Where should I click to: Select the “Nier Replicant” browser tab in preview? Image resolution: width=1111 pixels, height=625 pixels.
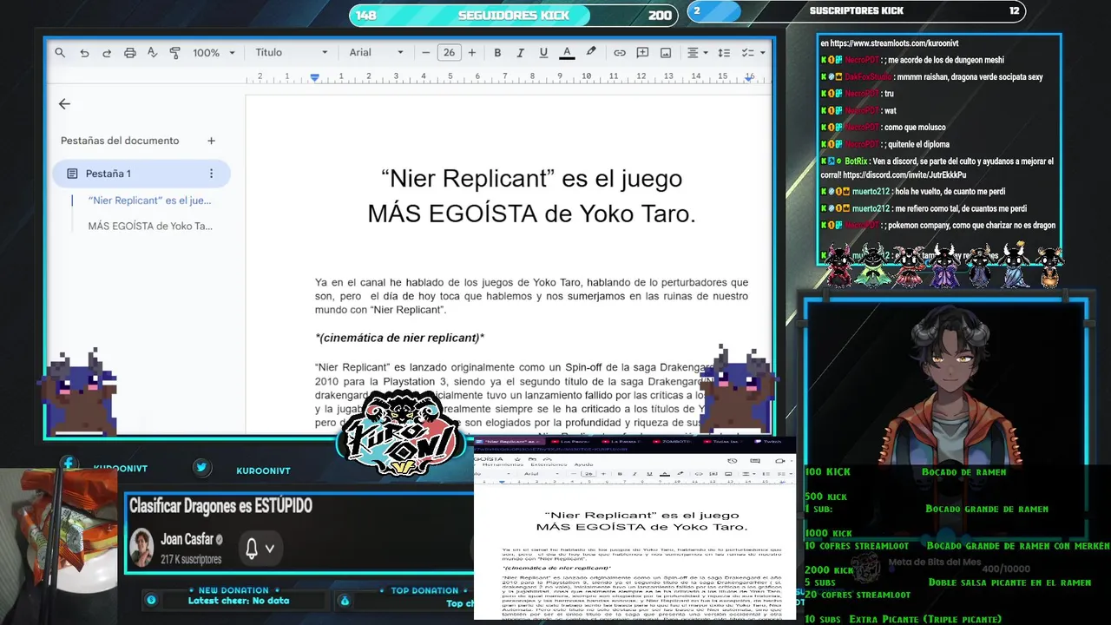click(x=509, y=442)
